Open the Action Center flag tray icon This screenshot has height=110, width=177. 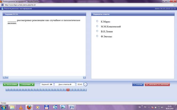[152, 107]
